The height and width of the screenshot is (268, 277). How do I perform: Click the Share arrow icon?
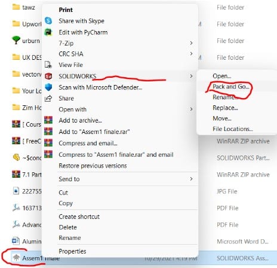pos(48,98)
